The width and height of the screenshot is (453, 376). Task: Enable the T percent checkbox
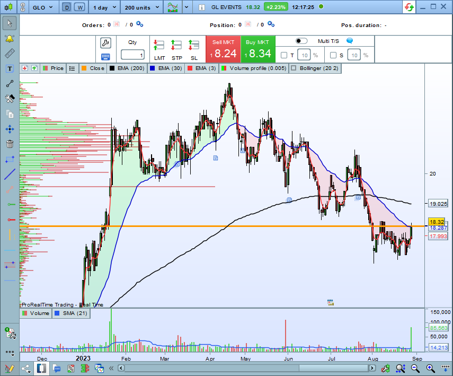point(284,55)
